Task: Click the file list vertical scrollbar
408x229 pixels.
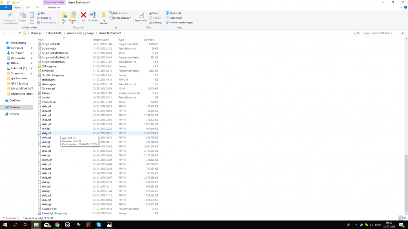Action: click(x=406, y=183)
